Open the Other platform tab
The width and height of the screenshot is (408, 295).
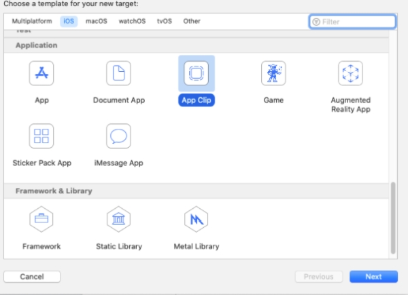click(192, 21)
